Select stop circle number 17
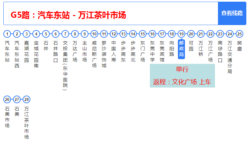 162,34
